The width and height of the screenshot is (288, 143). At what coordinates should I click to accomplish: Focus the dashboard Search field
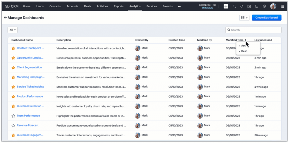point(253,30)
